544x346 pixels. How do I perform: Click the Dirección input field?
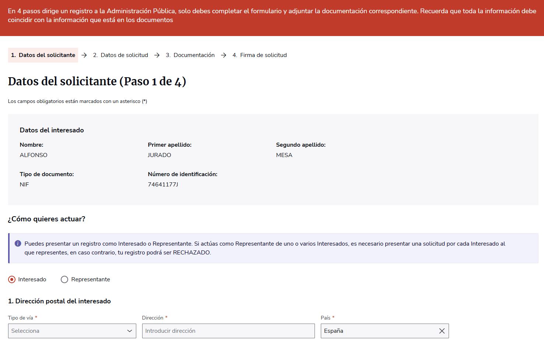228,331
